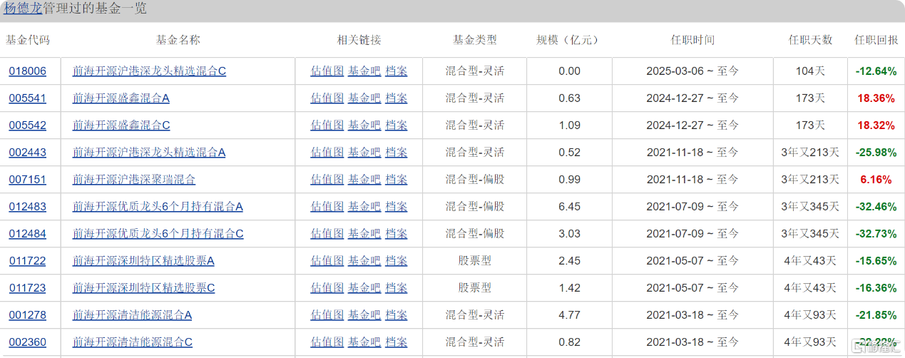Open 基金吧 for fund 005541

(x=364, y=98)
